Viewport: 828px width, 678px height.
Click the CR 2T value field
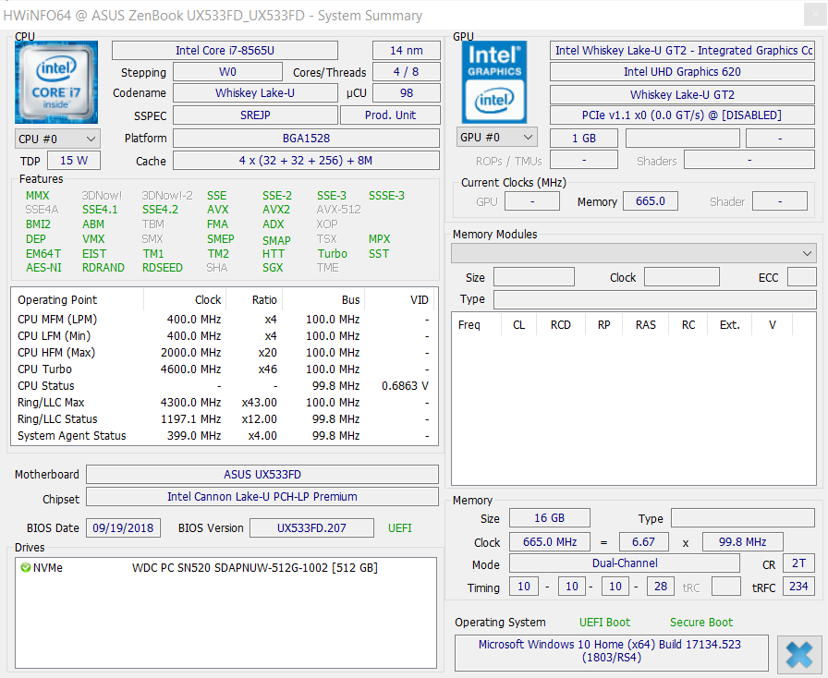[x=799, y=563]
